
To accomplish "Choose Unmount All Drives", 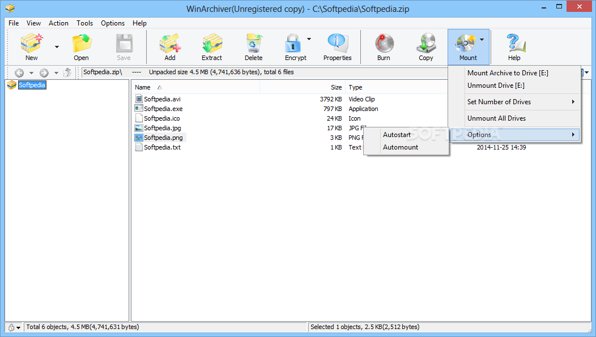I will pyautogui.click(x=514, y=118).
